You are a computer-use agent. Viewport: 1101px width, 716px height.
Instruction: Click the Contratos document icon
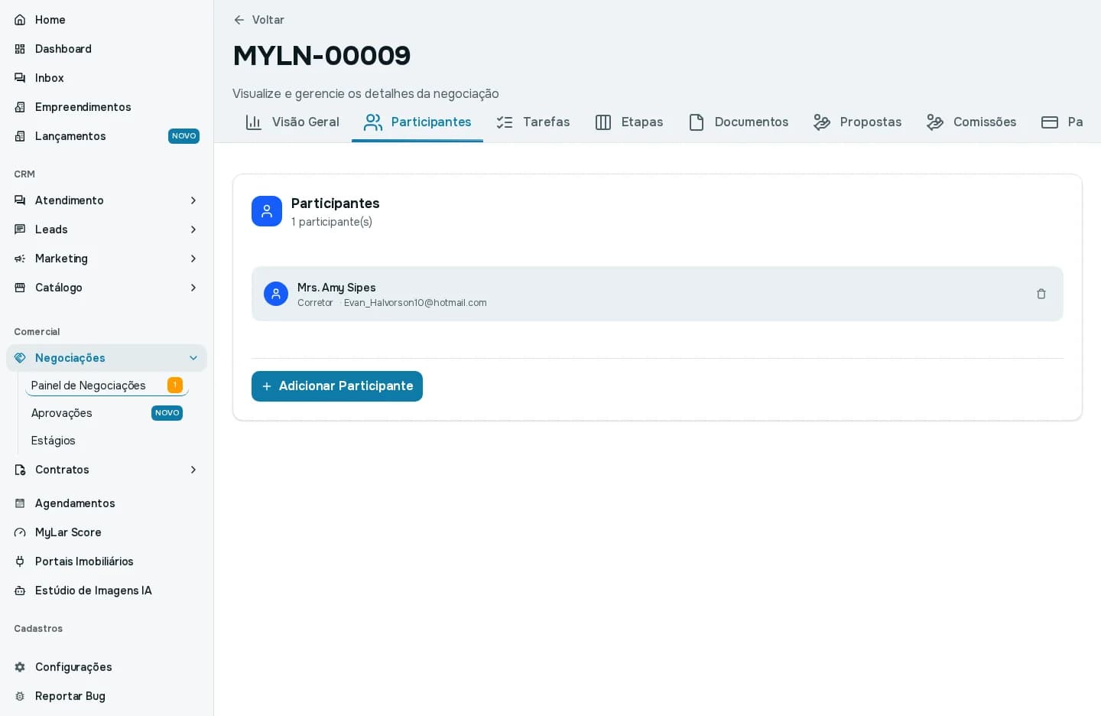tap(20, 470)
